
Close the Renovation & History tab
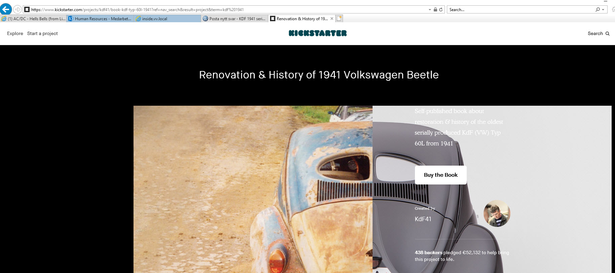point(332,19)
